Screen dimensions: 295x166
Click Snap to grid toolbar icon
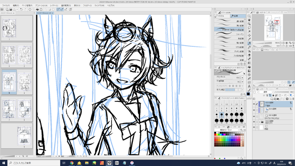(x=66, y=9)
